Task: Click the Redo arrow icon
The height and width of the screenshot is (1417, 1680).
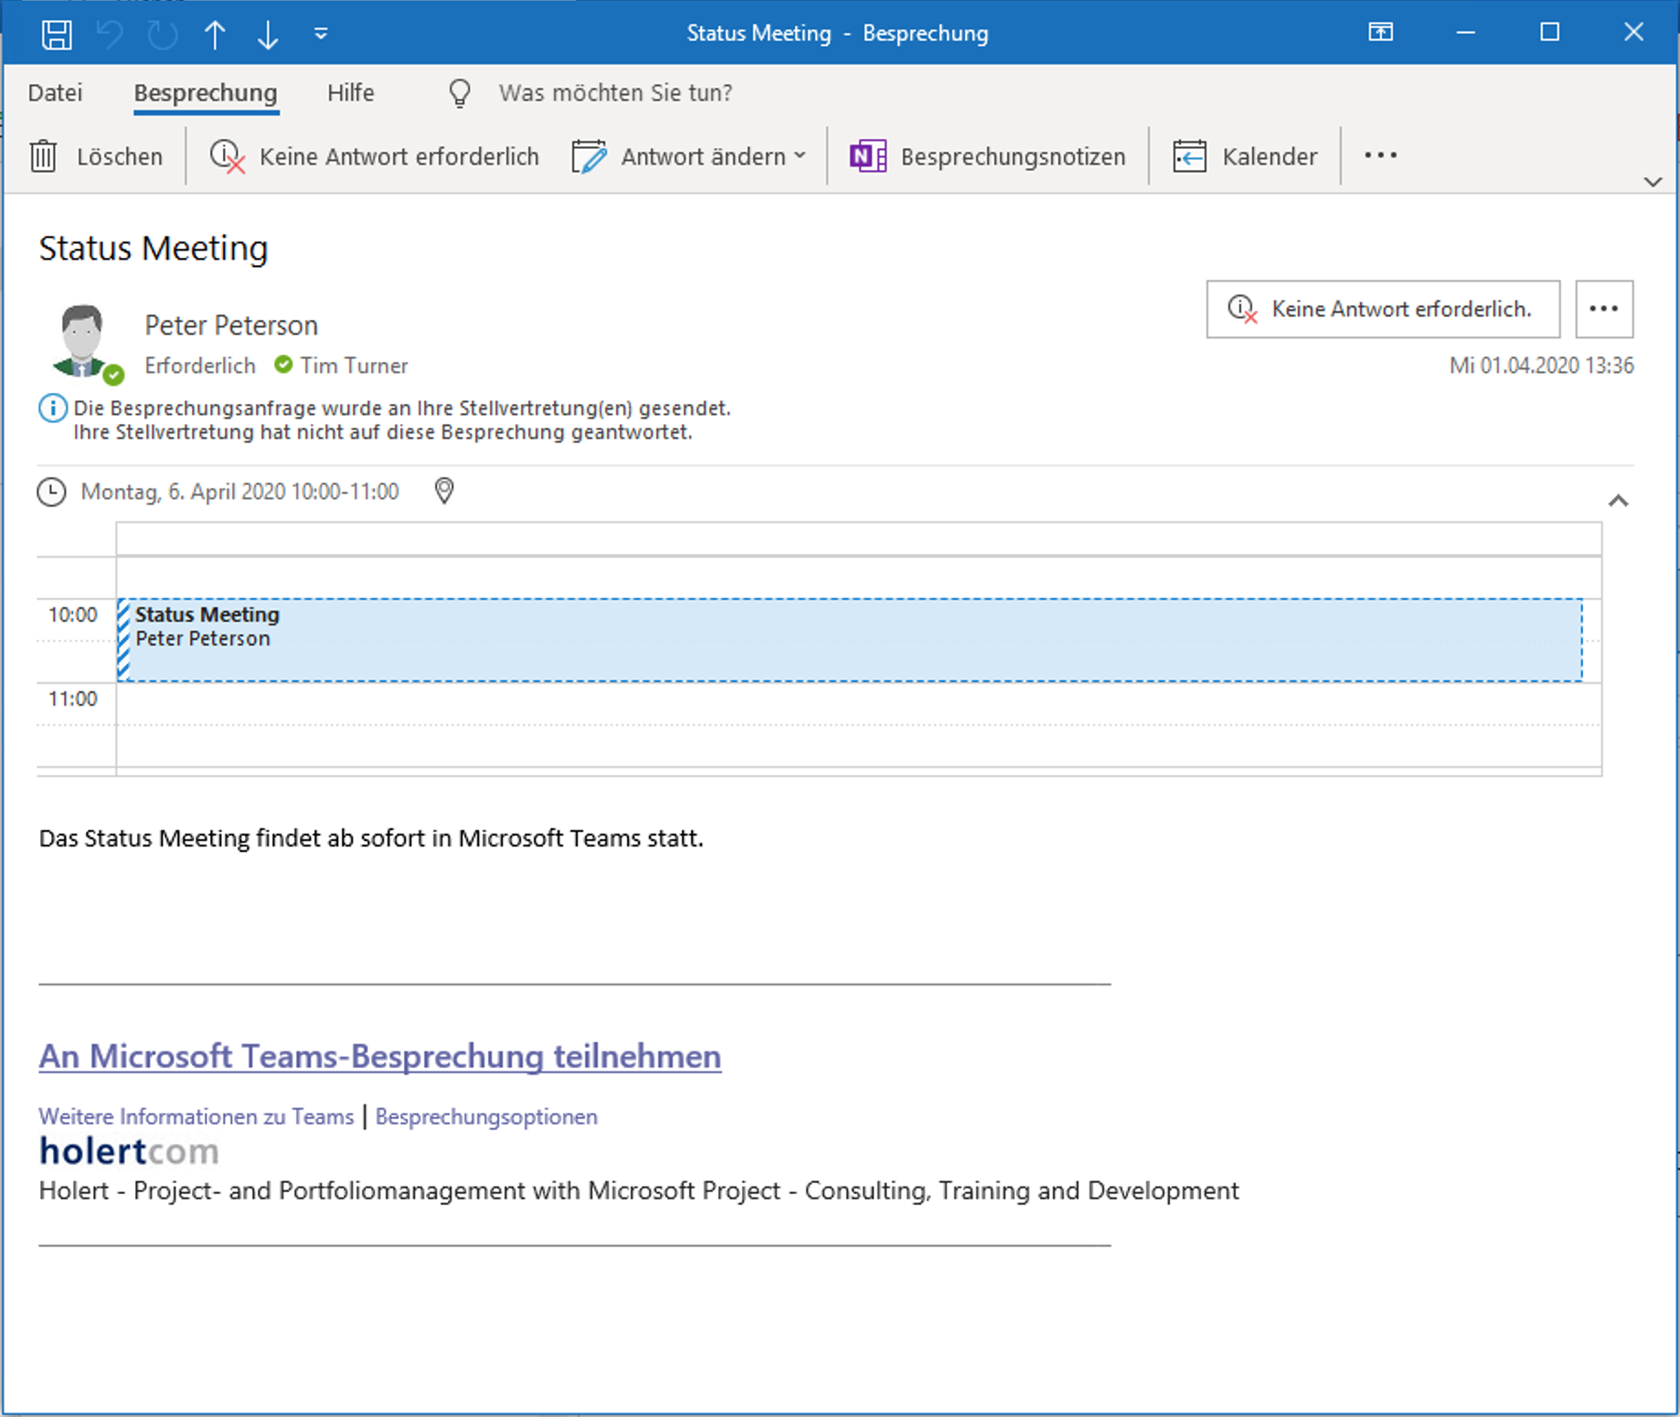Action: 163,34
